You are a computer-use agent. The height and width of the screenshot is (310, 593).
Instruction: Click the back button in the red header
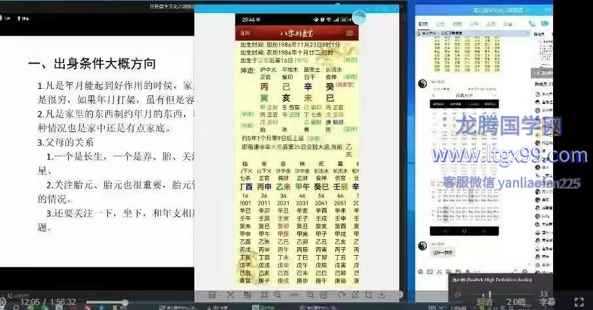click(x=245, y=33)
